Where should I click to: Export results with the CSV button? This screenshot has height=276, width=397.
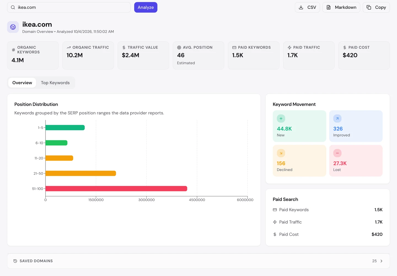[307, 7]
